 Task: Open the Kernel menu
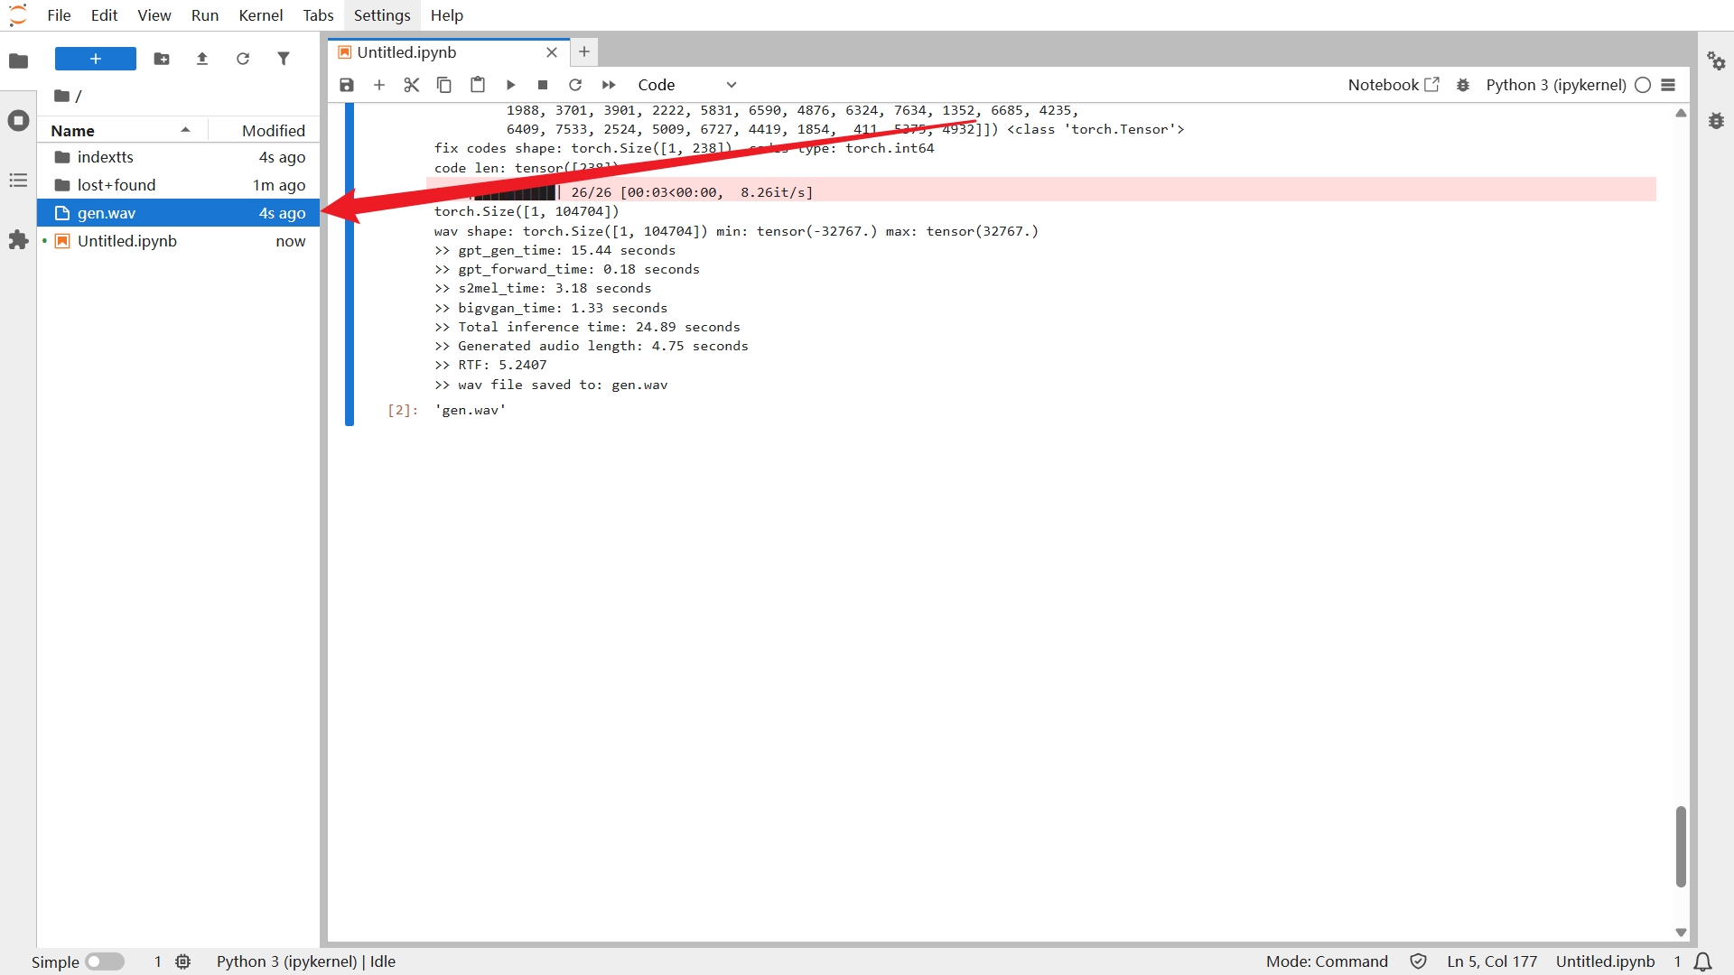[x=261, y=15]
